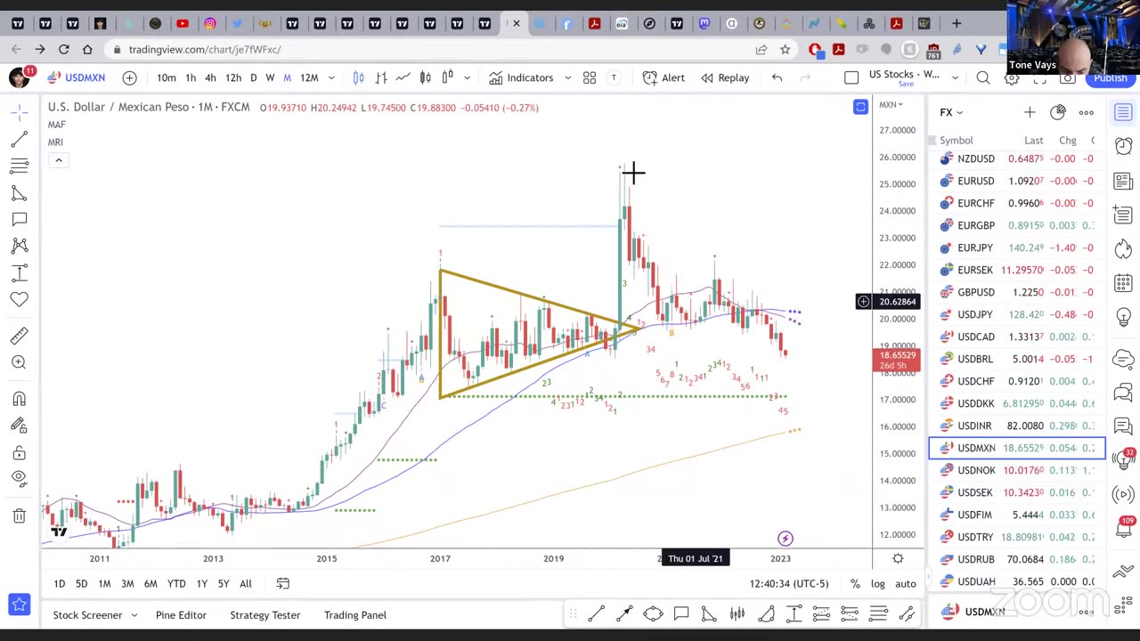The image size is (1140, 641).
Task: Select USDBRL in the watchlist
Action: (1016, 359)
